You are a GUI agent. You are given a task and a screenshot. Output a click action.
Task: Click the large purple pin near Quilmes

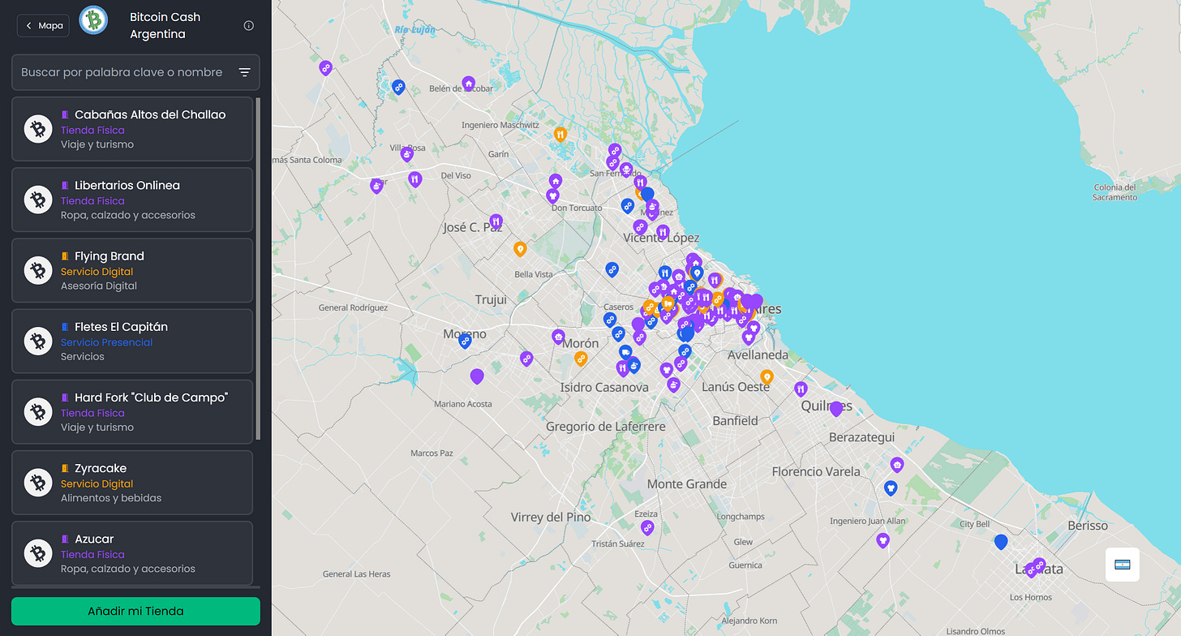(836, 409)
